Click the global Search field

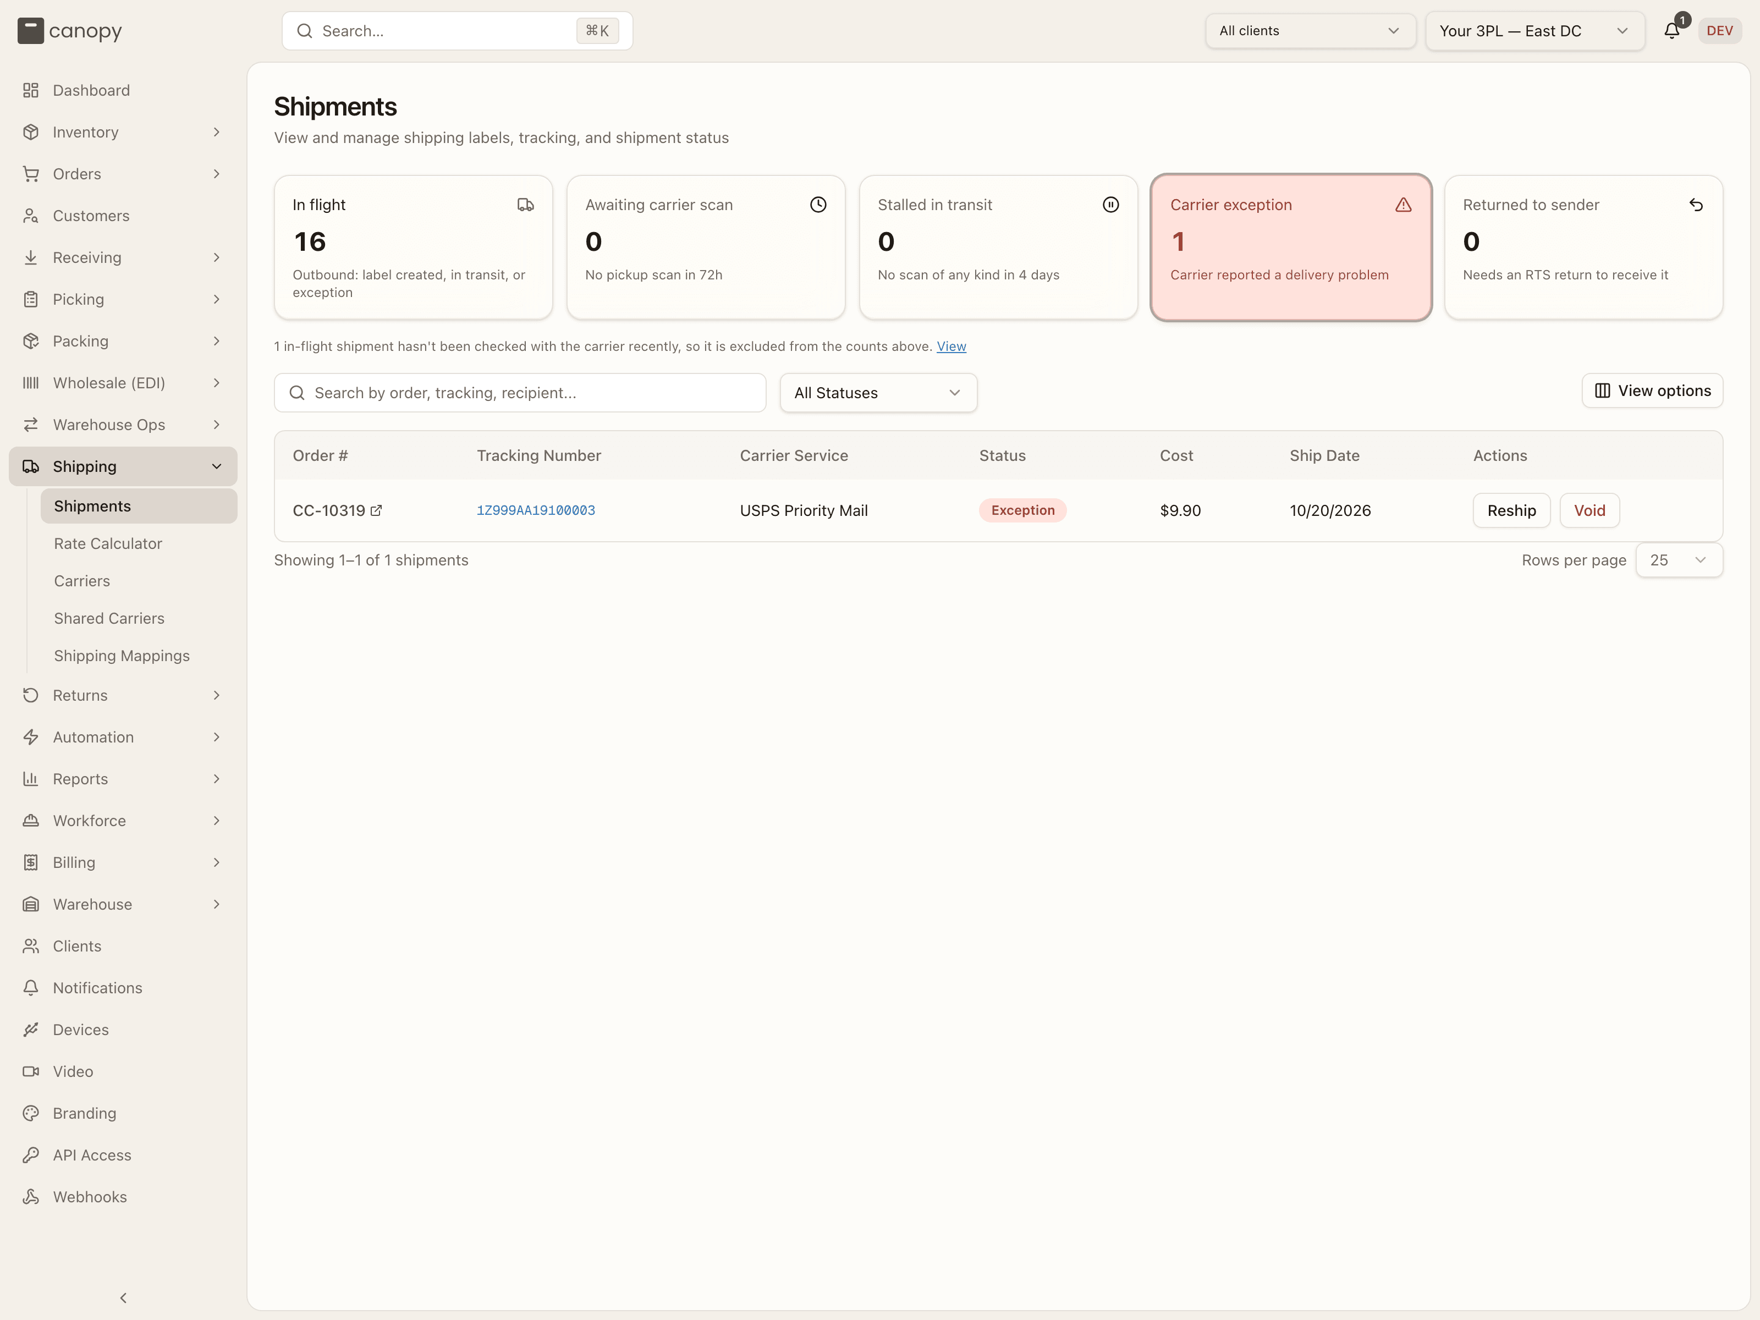tap(458, 31)
